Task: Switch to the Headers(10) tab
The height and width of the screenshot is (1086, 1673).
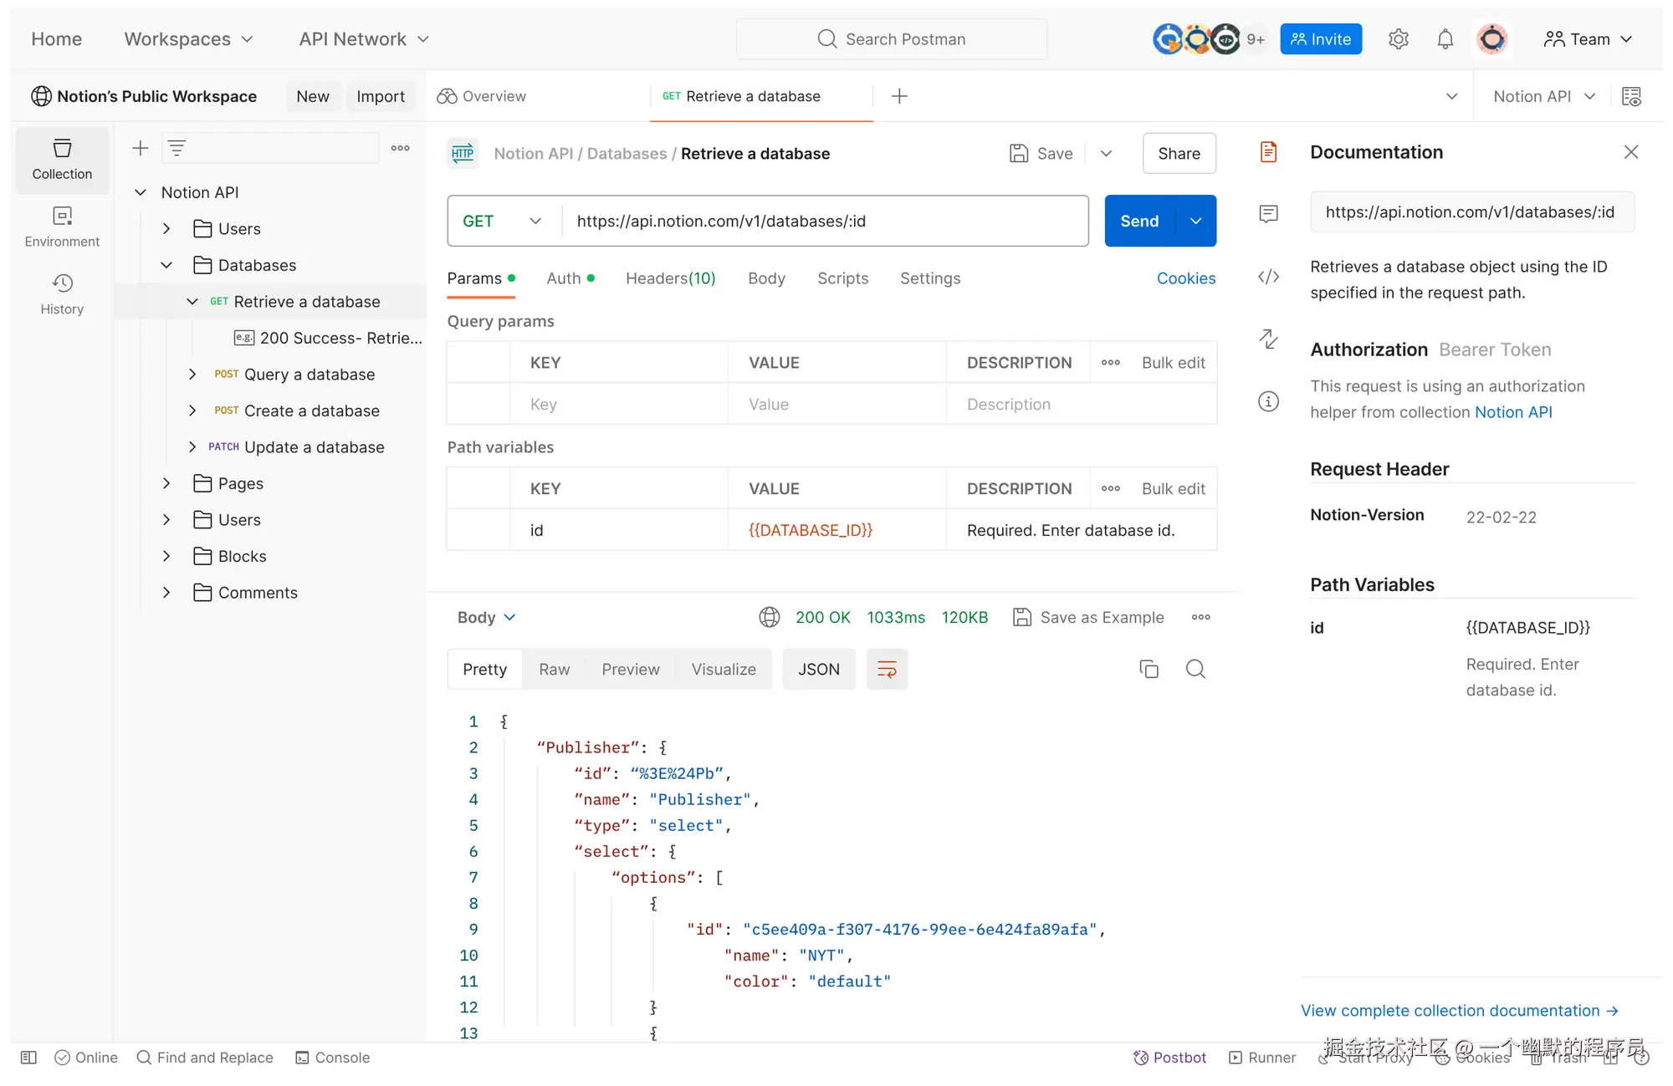Action: pos(670,278)
